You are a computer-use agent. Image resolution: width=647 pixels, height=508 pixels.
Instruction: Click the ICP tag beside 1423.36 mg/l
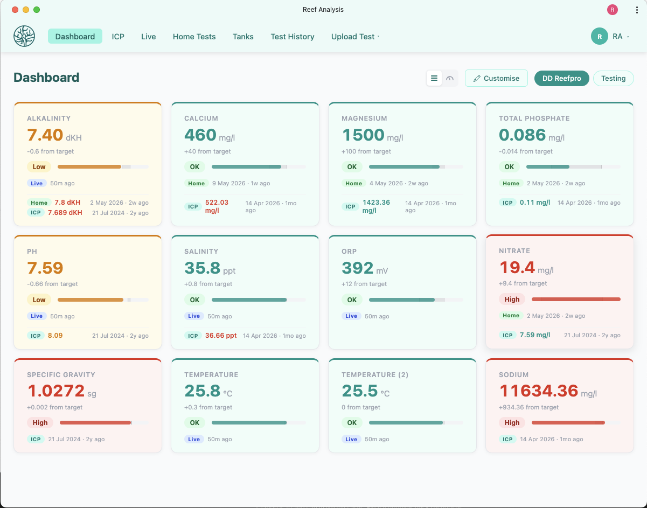click(x=350, y=206)
